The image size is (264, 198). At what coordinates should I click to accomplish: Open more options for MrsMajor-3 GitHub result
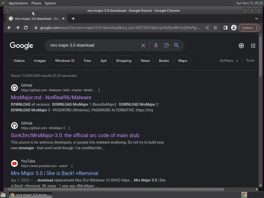(69, 128)
